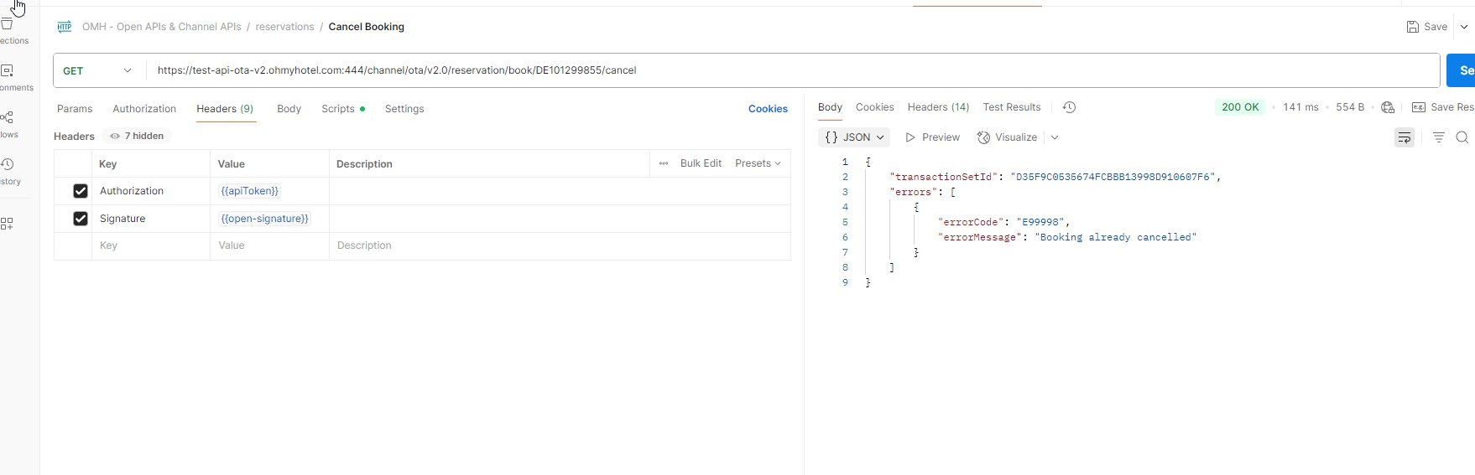Open response history clock icon

click(1069, 107)
